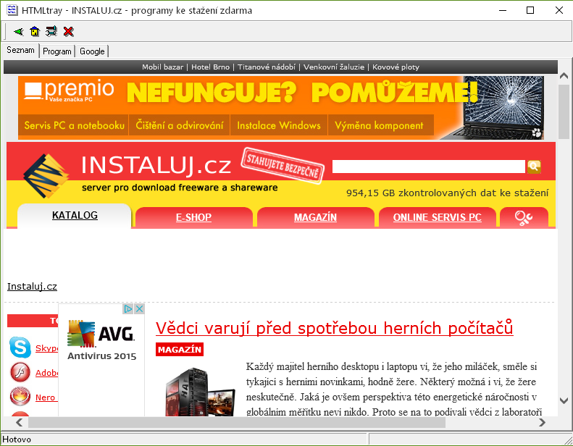Click the Skype icon in the sidebar list

tap(20, 348)
